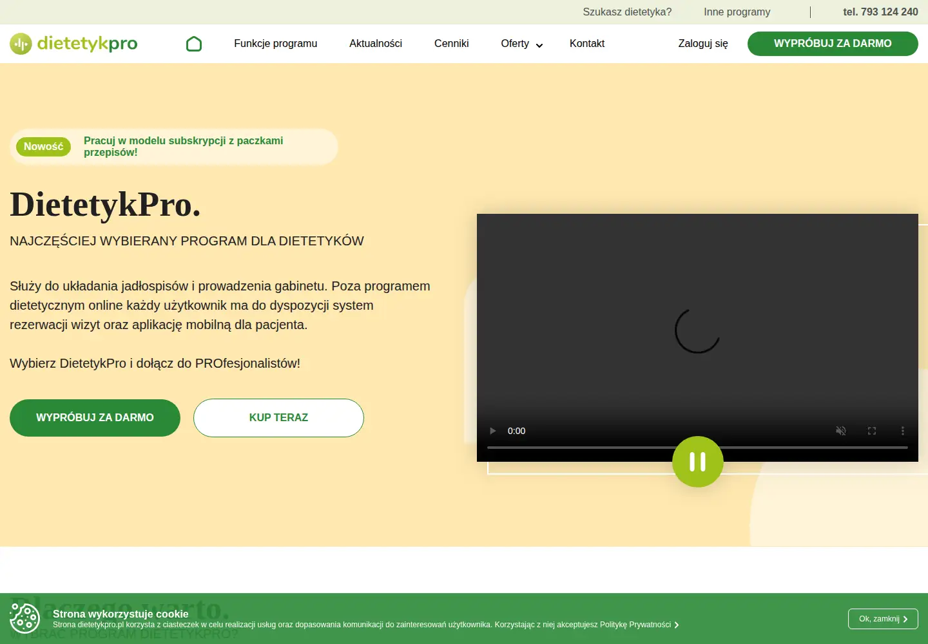This screenshot has width=928, height=644.
Task: Click the DietetykPro. main heading
Action: (106, 205)
